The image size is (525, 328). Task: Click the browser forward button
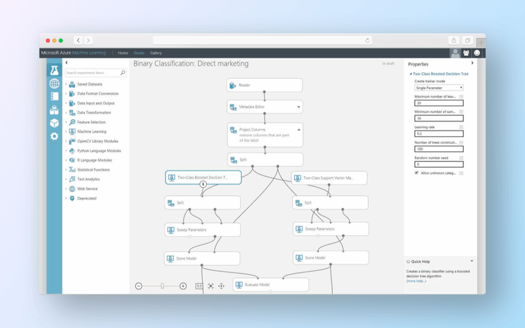point(88,41)
